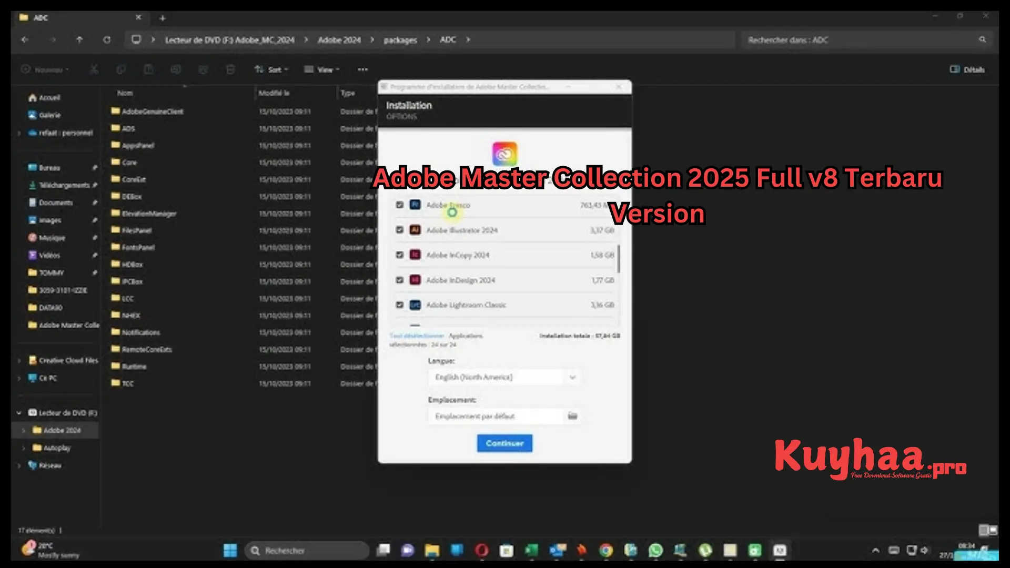The height and width of the screenshot is (568, 1010).
Task: Select the Adobe InCopy 2024 icon
Action: pos(415,255)
